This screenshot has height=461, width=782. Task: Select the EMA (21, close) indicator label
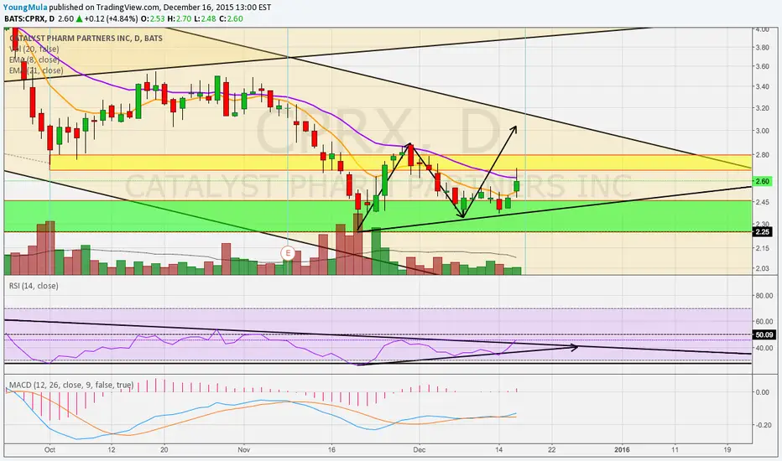tap(36, 70)
